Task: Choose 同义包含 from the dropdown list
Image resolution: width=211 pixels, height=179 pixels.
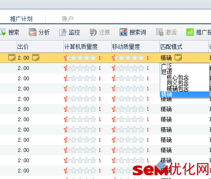Action: [184, 83]
